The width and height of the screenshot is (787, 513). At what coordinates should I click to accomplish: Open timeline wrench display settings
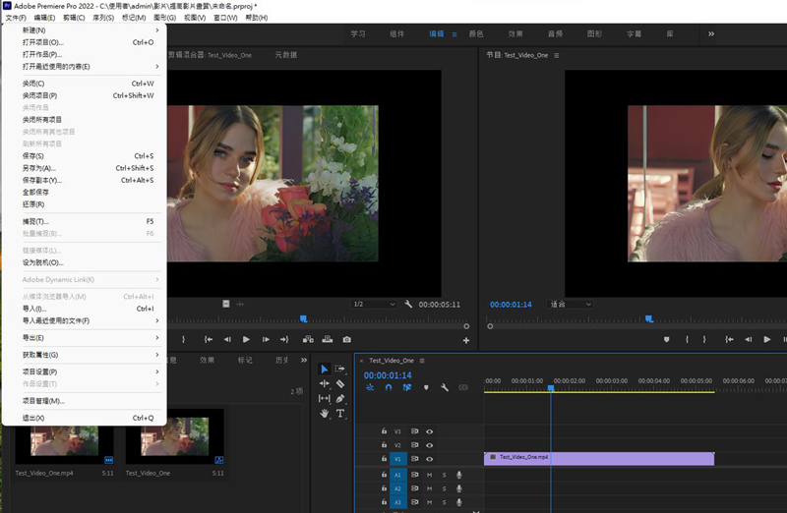445,387
